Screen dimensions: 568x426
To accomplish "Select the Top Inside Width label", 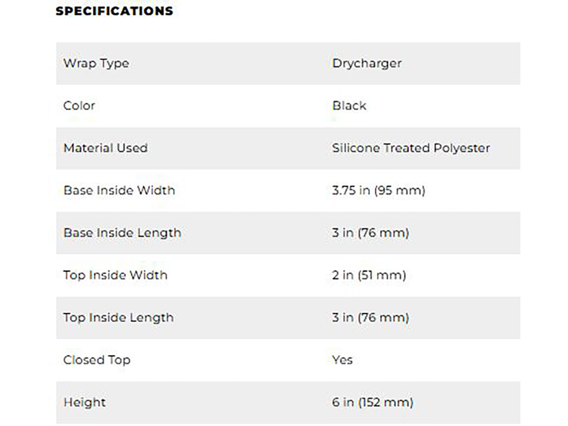I will [115, 275].
